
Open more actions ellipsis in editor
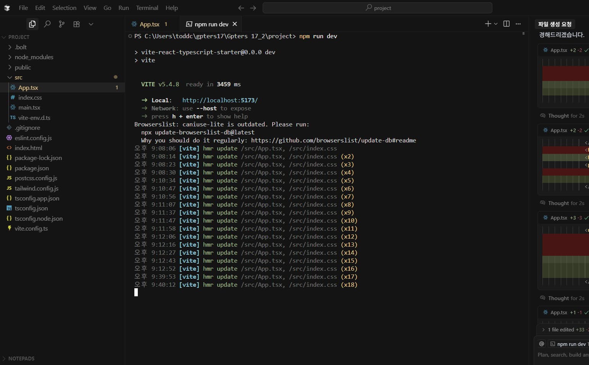pos(518,24)
